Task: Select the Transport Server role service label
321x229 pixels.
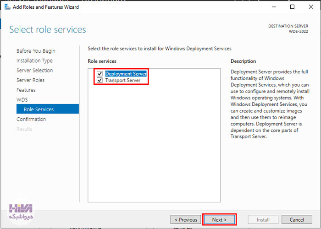Action: pos(123,80)
